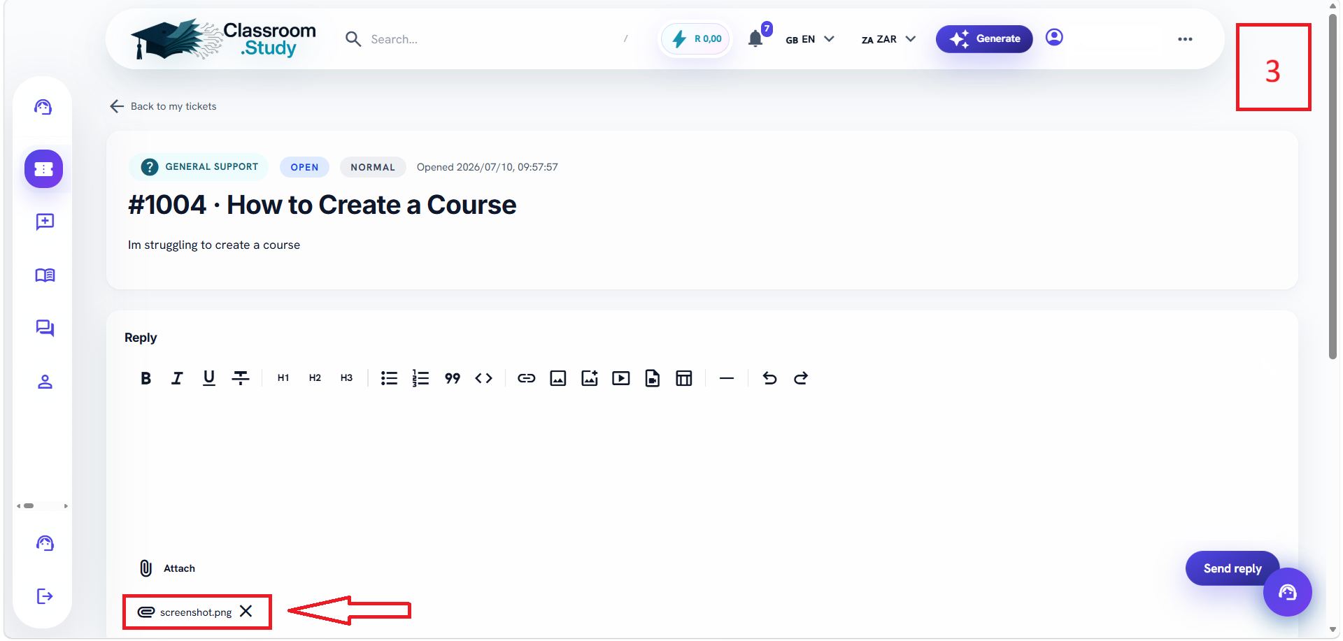Generate AI image with sparkle icon
The height and width of the screenshot is (641, 1343).
click(590, 378)
